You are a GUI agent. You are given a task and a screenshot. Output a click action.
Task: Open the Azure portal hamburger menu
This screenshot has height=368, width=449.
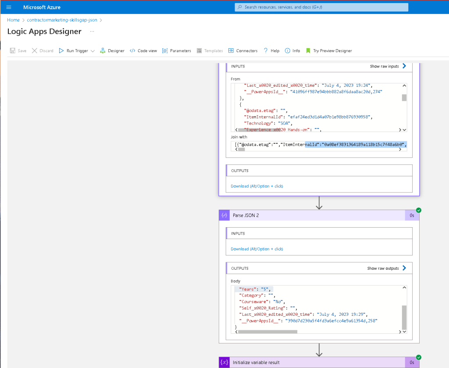(x=9, y=7)
